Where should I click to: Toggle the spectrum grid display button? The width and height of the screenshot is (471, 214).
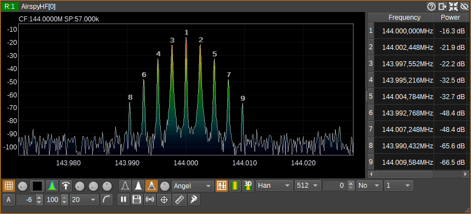click(x=8, y=186)
